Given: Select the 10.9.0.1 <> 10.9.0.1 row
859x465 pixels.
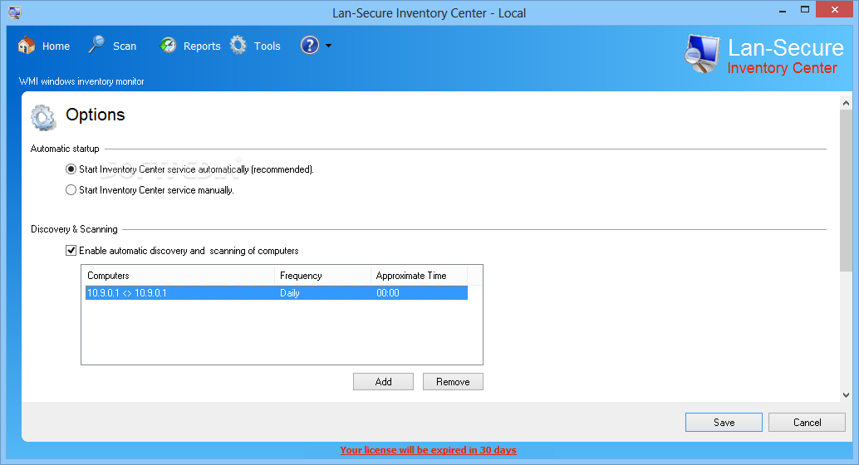Looking at the screenshot, I should pos(276,293).
